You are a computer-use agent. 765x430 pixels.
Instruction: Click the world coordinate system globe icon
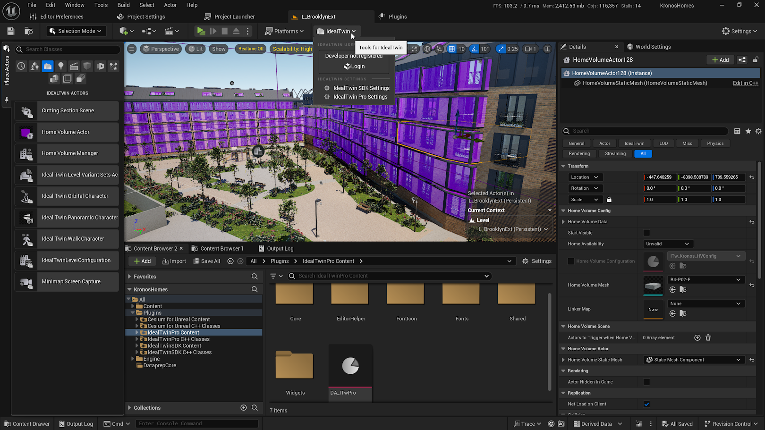tap(427, 49)
